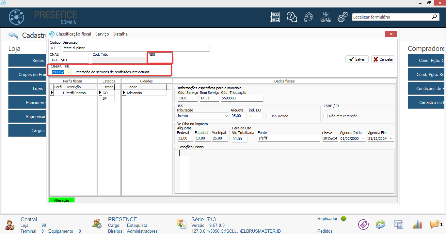This screenshot has width=446, height=234.
Task: Click the networked computers icon
Action: click(326, 17)
